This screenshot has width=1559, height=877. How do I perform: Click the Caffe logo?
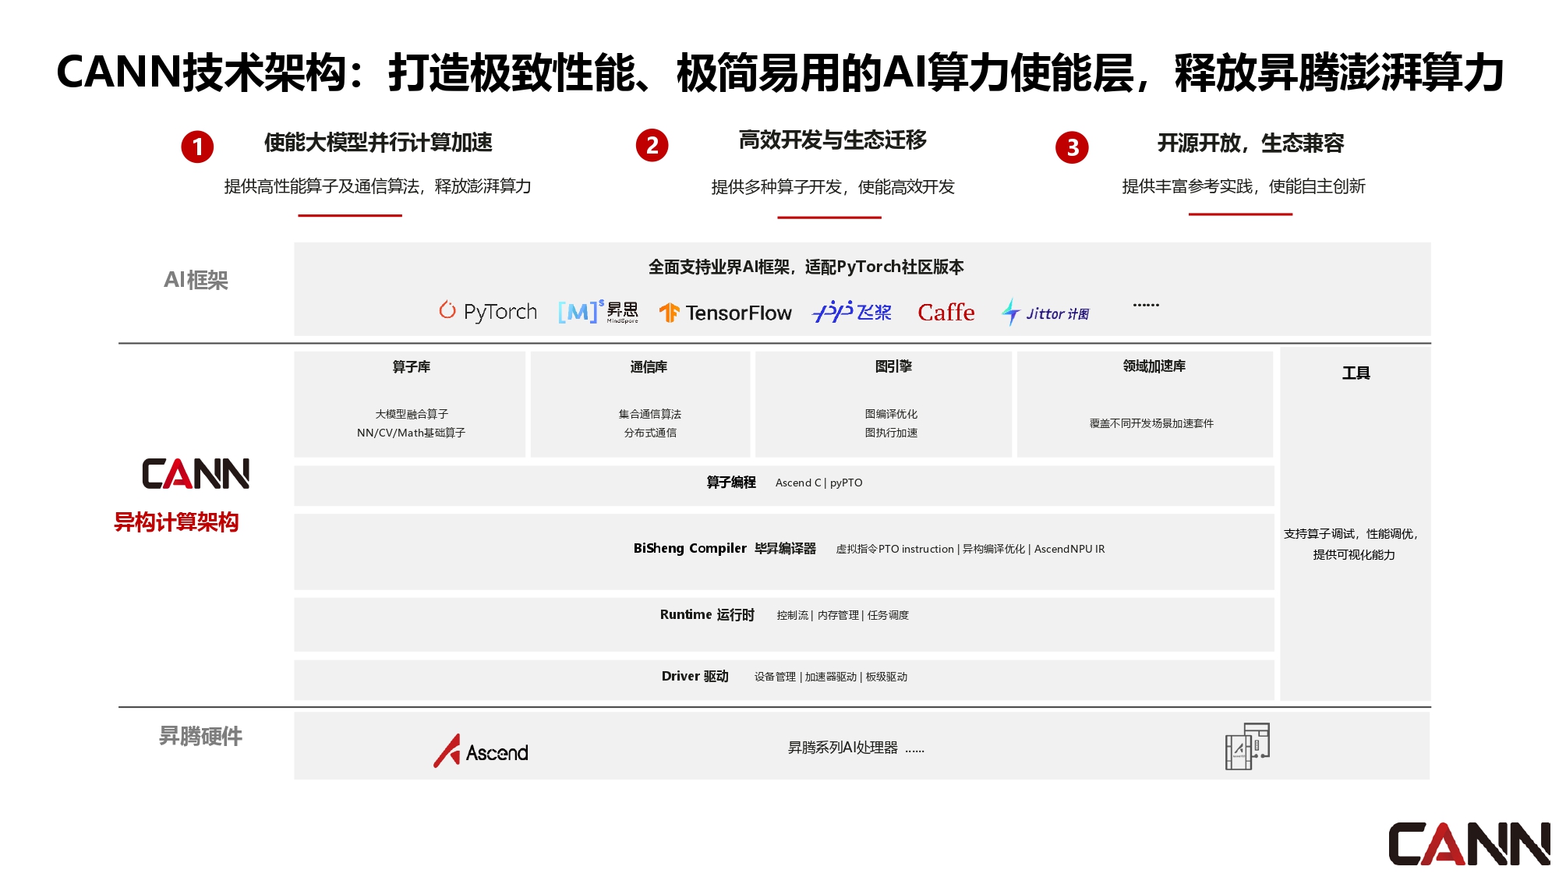click(946, 313)
